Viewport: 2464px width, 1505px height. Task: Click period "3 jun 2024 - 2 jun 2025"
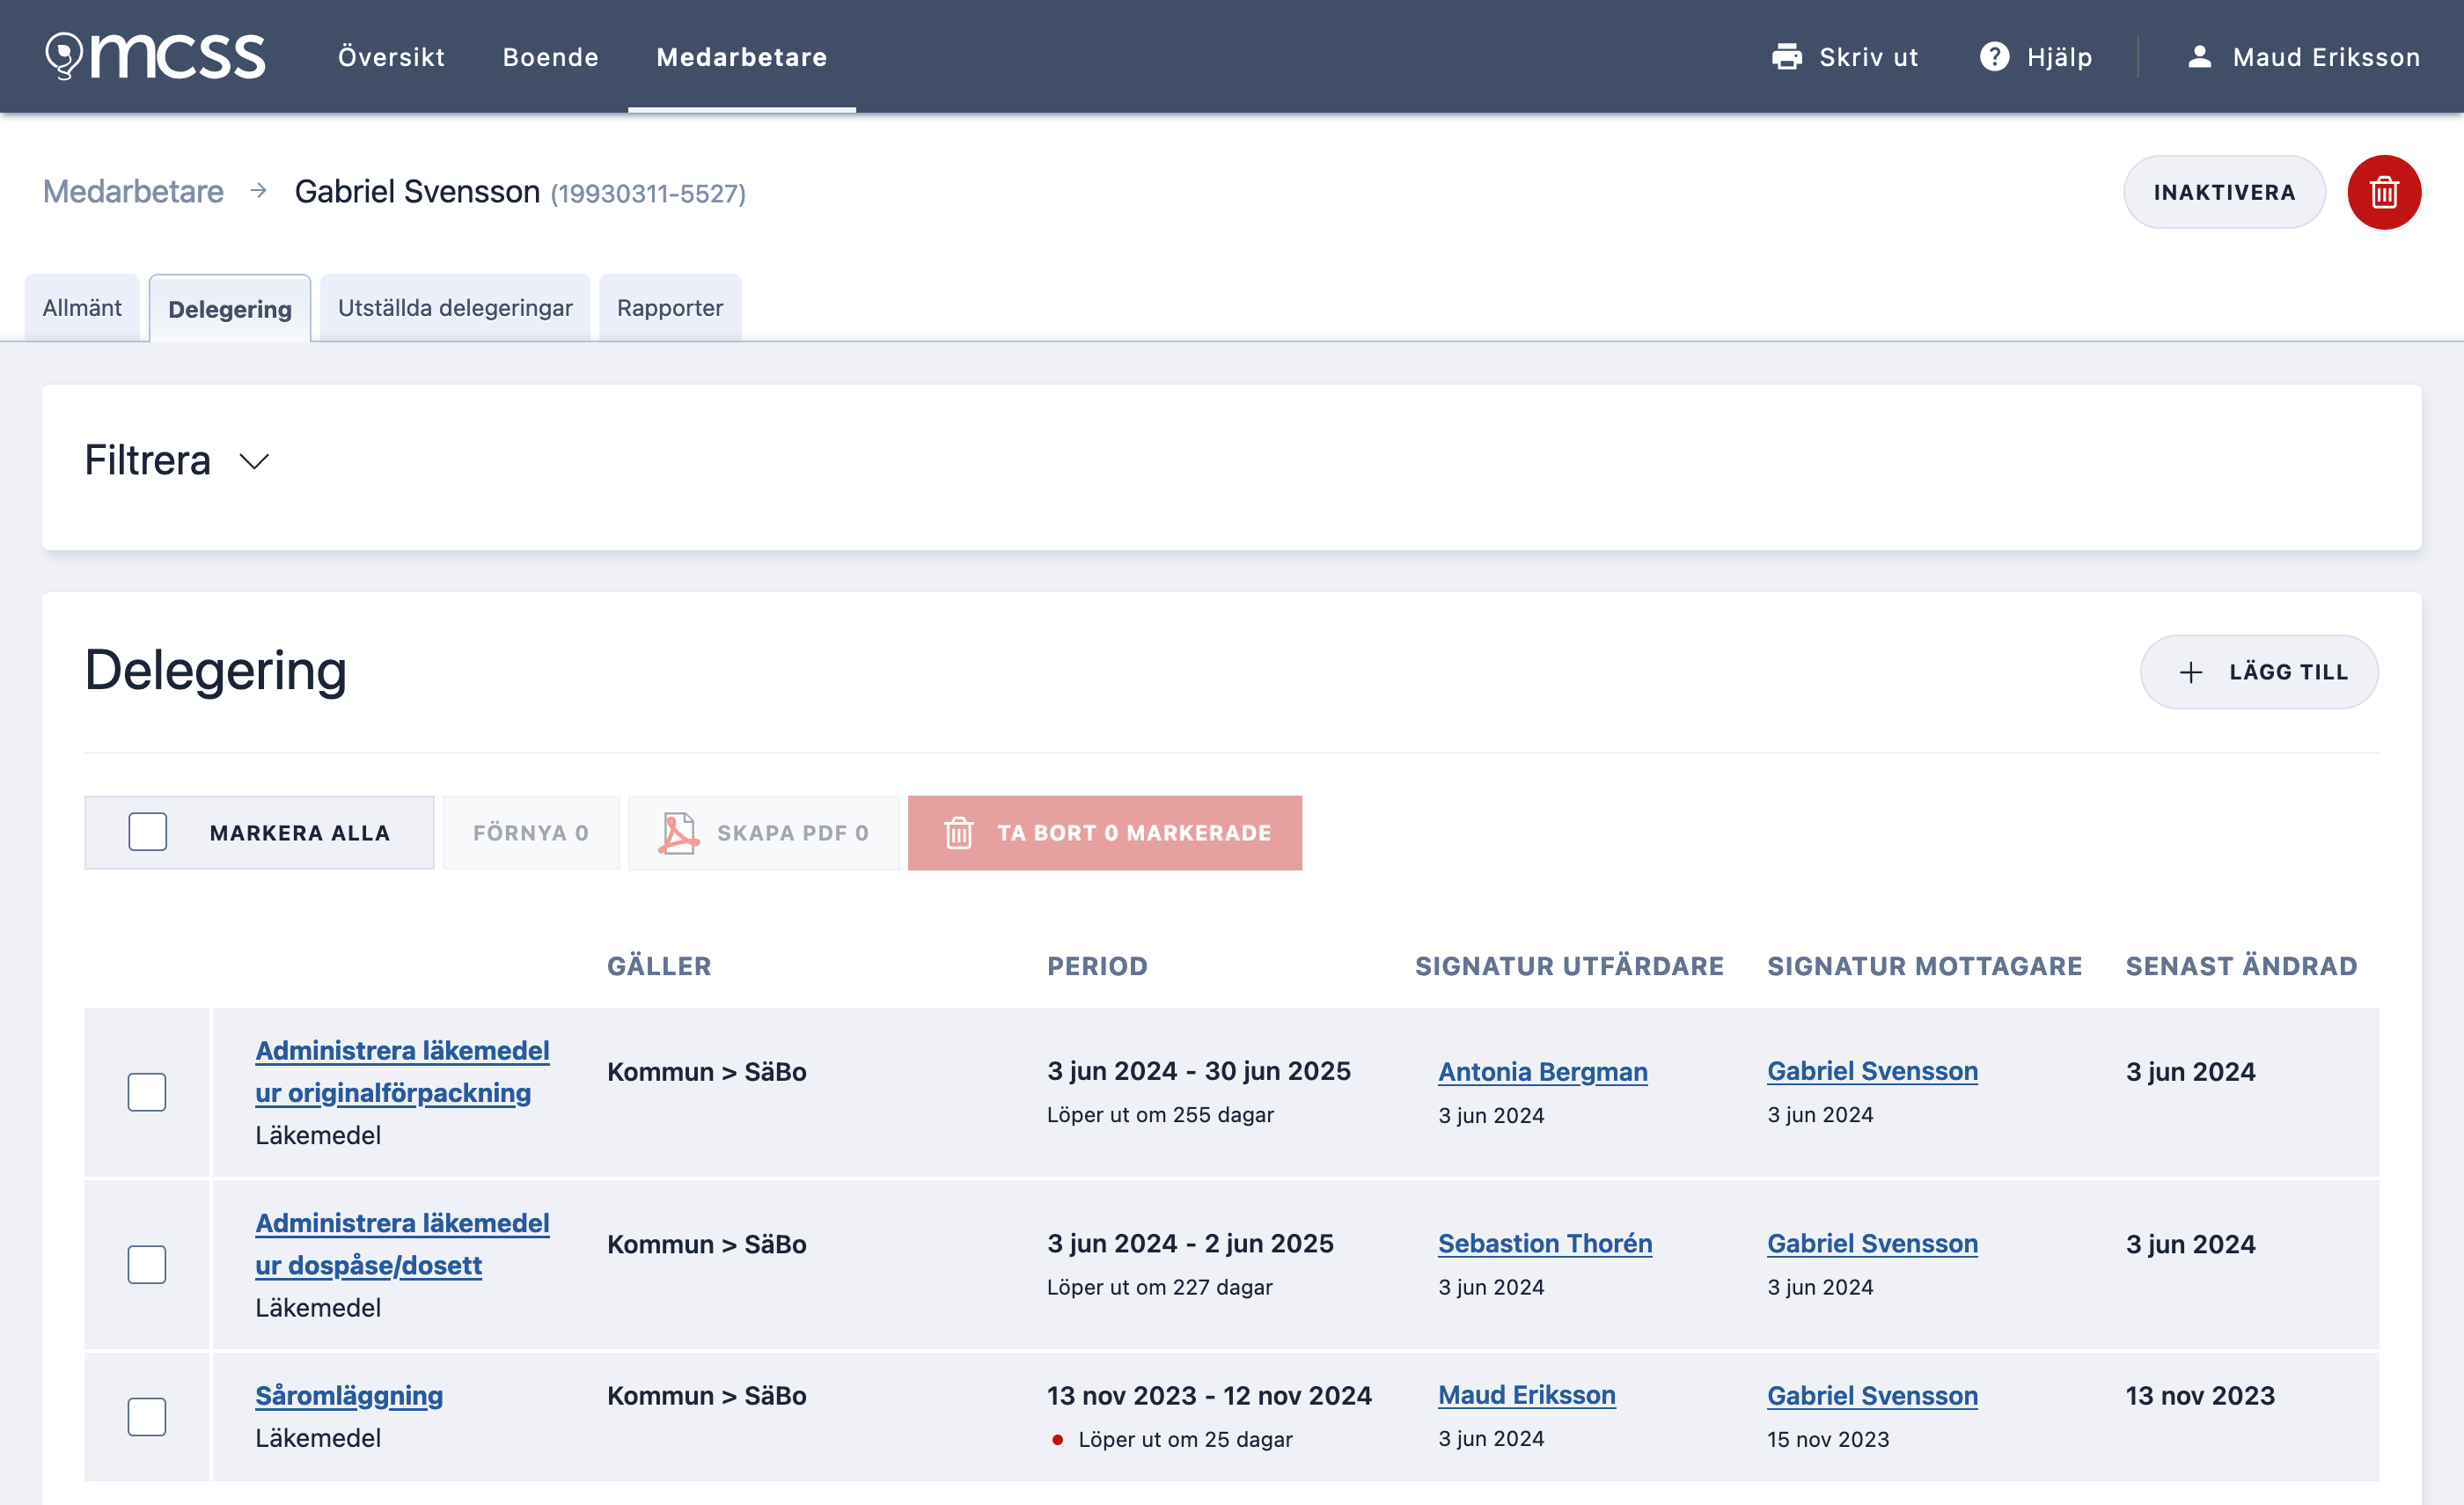pos(1190,1243)
